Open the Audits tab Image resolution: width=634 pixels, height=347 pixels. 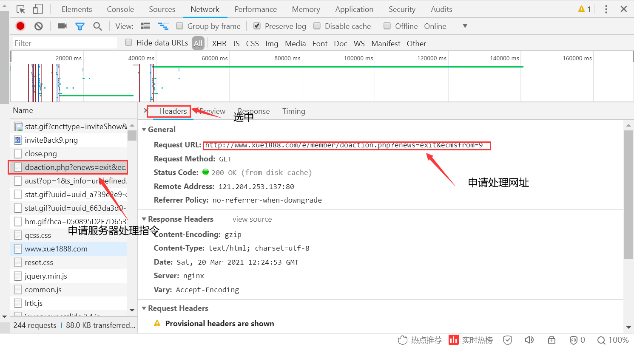(441, 9)
